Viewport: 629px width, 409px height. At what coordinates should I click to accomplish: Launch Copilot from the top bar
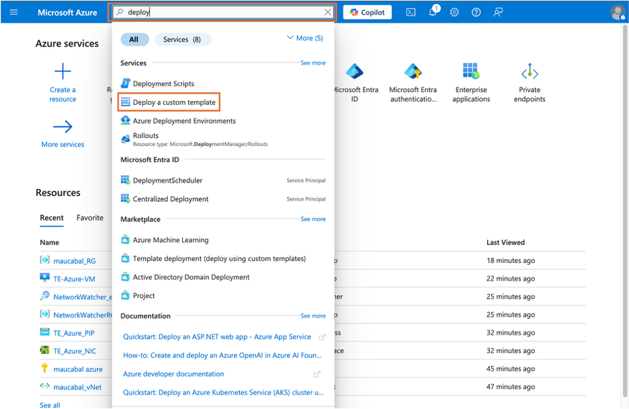pos(367,11)
